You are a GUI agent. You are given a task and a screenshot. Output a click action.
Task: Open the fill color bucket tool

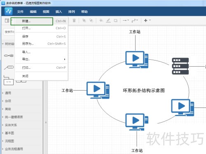pos(101,21)
